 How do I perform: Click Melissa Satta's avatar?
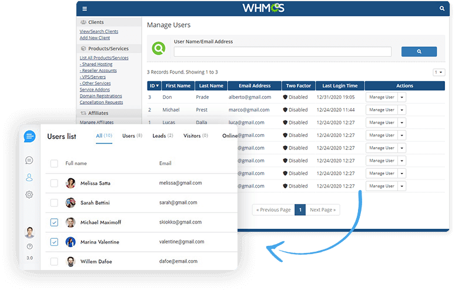[x=71, y=183]
